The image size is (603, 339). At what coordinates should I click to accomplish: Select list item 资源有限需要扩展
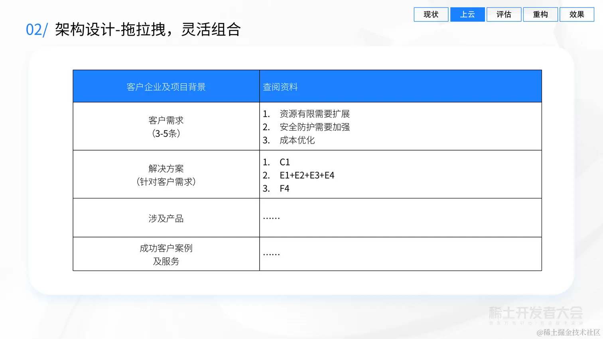click(315, 114)
